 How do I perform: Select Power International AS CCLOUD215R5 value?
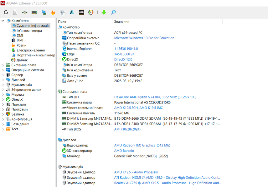pyautogui.click(x=142, y=103)
